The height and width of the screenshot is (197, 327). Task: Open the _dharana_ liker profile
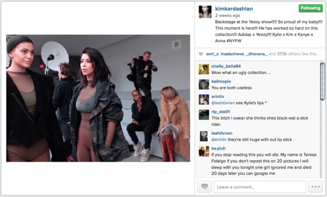256,54
